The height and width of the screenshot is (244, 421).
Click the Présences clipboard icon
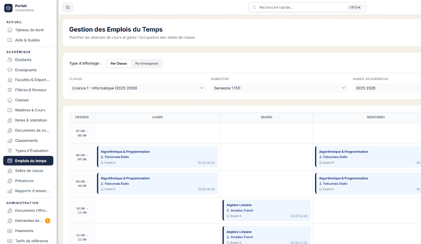10,181
